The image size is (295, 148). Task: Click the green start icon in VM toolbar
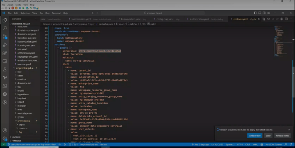(x=23, y=8)
